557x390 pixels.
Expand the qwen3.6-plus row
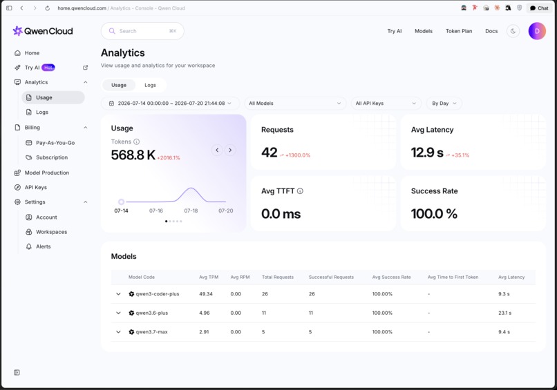point(118,313)
